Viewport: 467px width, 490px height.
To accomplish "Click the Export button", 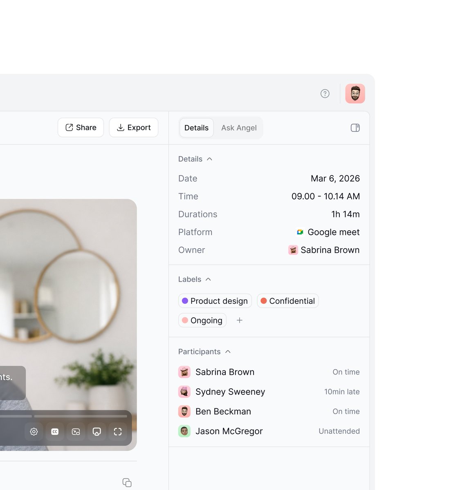I will pos(134,127).
